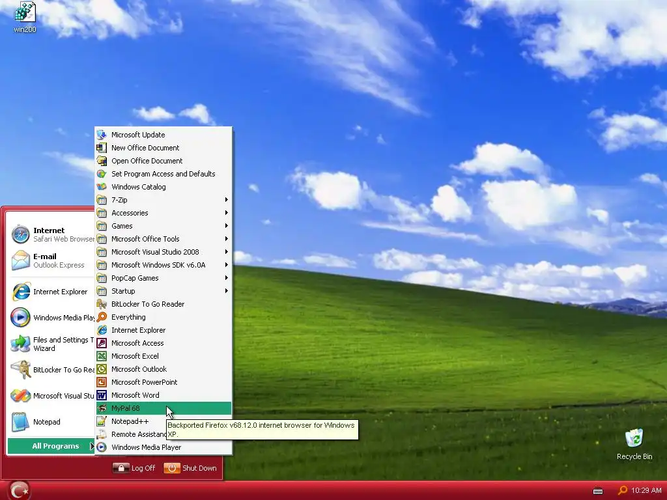Click the Microsoft PowerPoint icon
667x500 pixels.
tap(102, 382)
